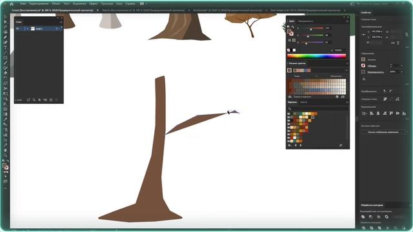413x232 pixels.
Task: Open the Объект menu
Action: click(x=56, y=4)
